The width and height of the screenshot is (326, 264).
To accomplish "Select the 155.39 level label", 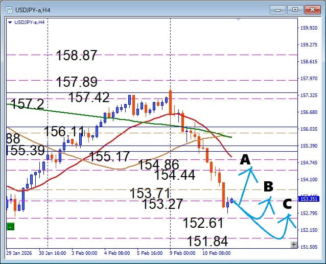I will pos(26,150).
